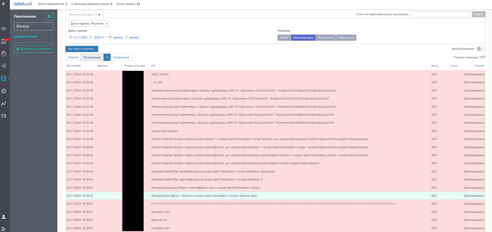Click the Решение column header
Image resolution: width=492 pixels, height=232 pixels.
pos(479,66)
